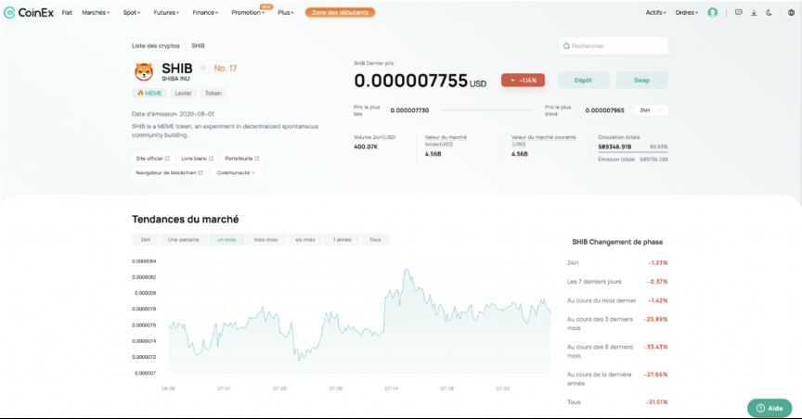Click highest price value 0.000007965
Image resolution: width=802 pixels, height=419 pixels.
point(605,110)
